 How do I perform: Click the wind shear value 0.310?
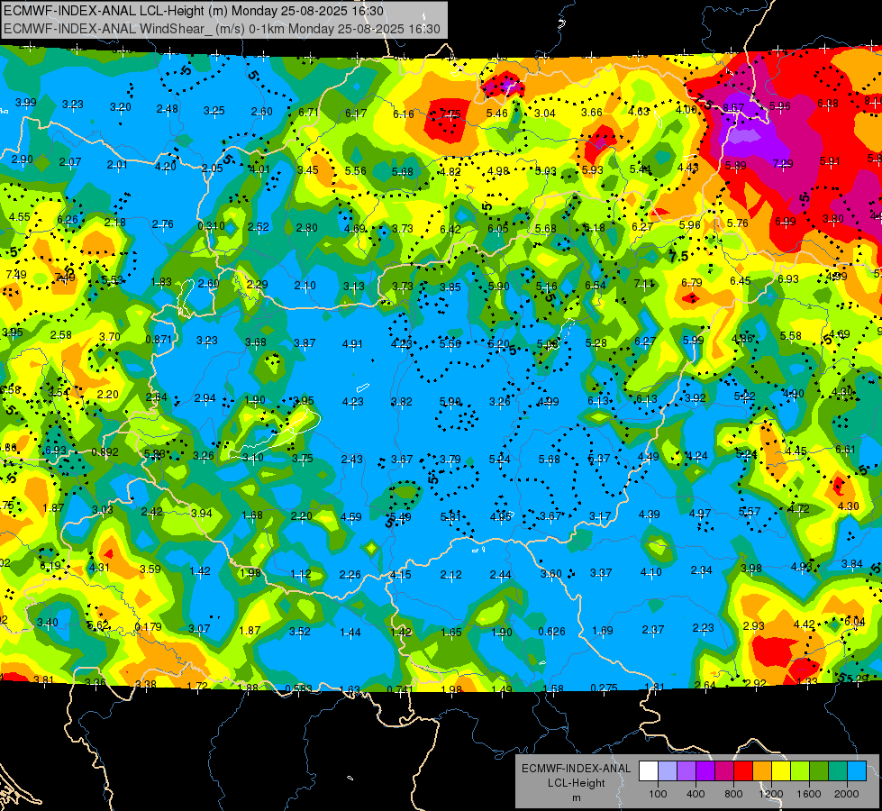pos(211,226)
